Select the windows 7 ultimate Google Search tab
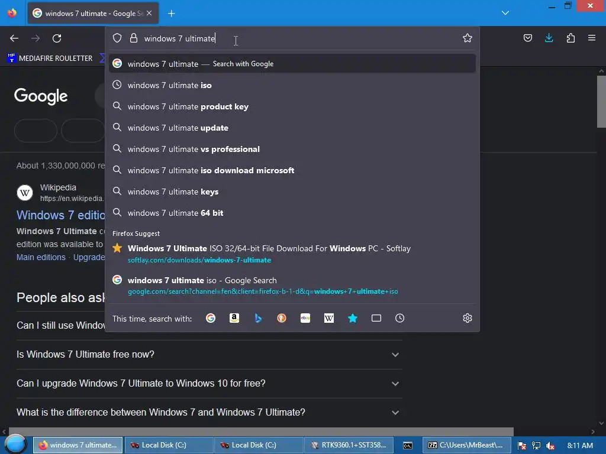The width and height of the screenshot is (606, 454). (93, 14)
